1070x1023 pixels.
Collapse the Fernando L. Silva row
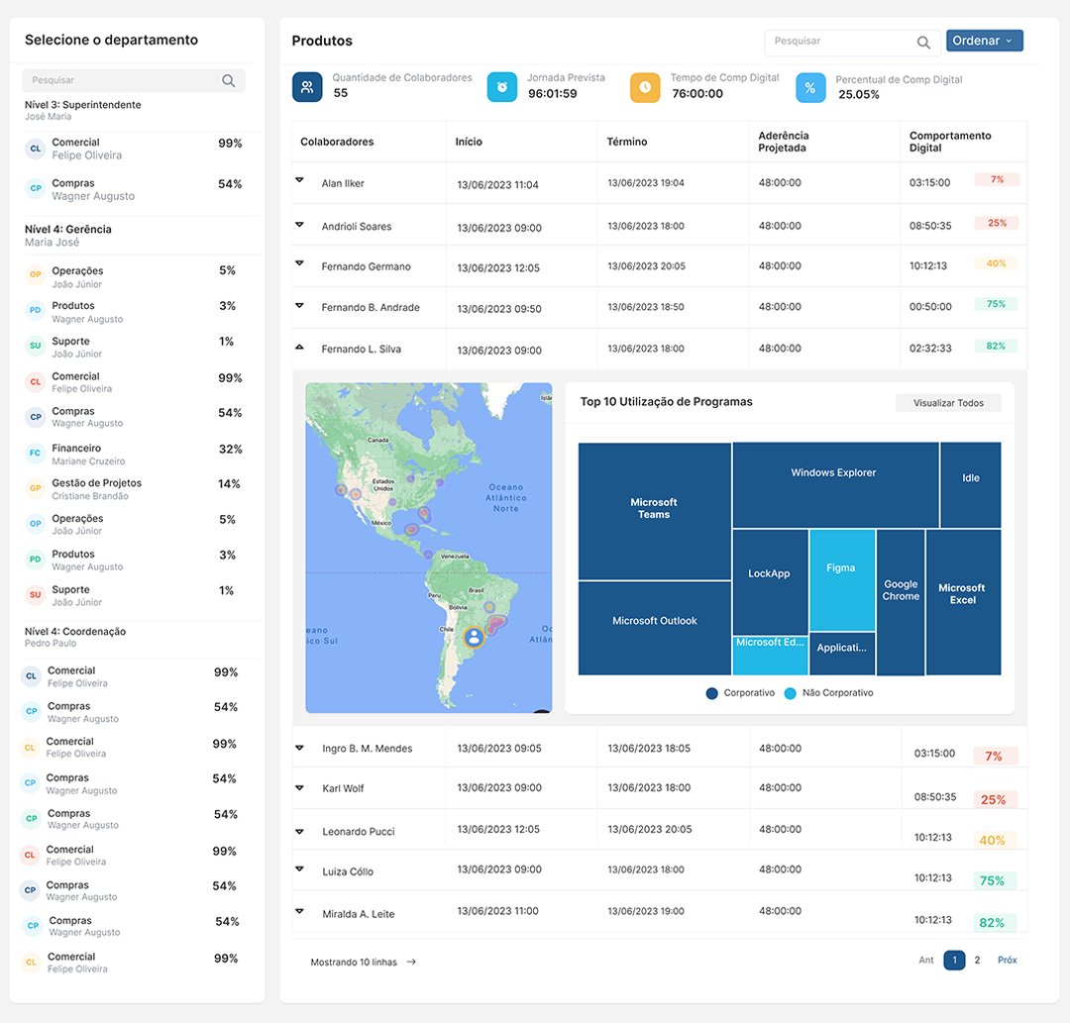point(299,348)
